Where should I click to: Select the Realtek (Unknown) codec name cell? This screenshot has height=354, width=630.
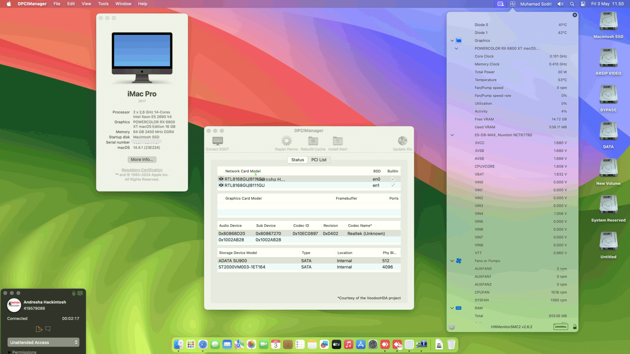tap(366, 233)
